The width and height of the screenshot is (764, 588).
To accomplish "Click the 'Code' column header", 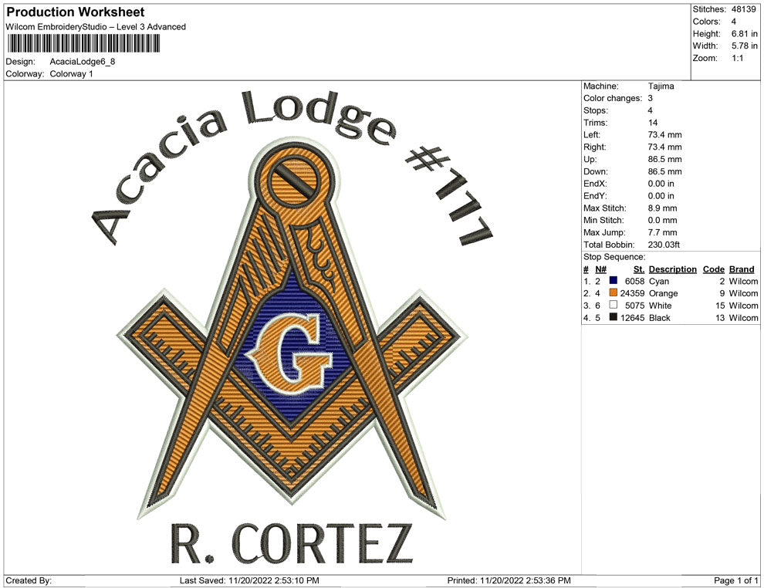I will [x=713, y=269].
